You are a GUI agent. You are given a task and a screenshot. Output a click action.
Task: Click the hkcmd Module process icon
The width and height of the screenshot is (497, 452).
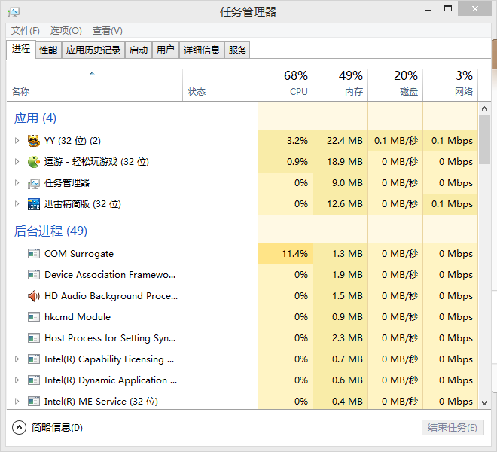(x=34, y=317)
